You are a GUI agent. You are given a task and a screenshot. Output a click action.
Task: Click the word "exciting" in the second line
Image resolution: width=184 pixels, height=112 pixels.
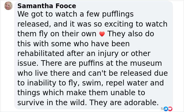point(119,24)
